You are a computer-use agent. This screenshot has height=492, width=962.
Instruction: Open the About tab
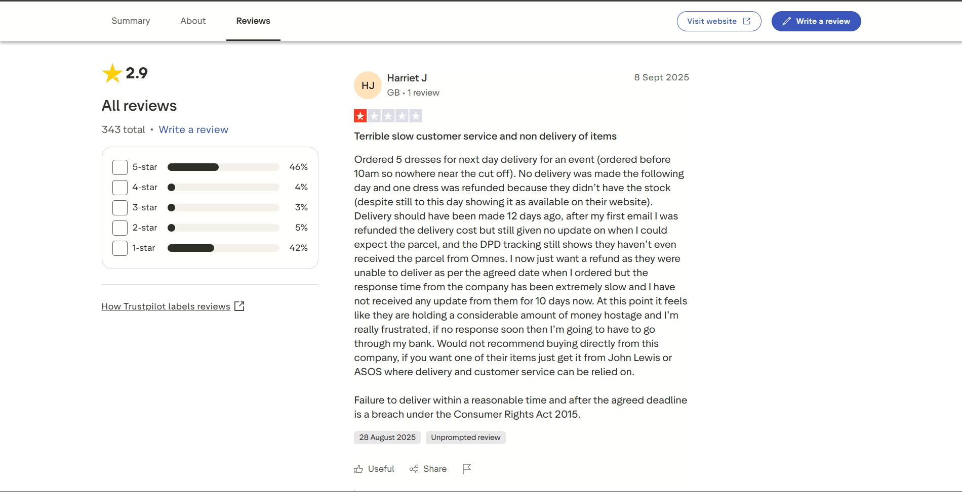192,21
